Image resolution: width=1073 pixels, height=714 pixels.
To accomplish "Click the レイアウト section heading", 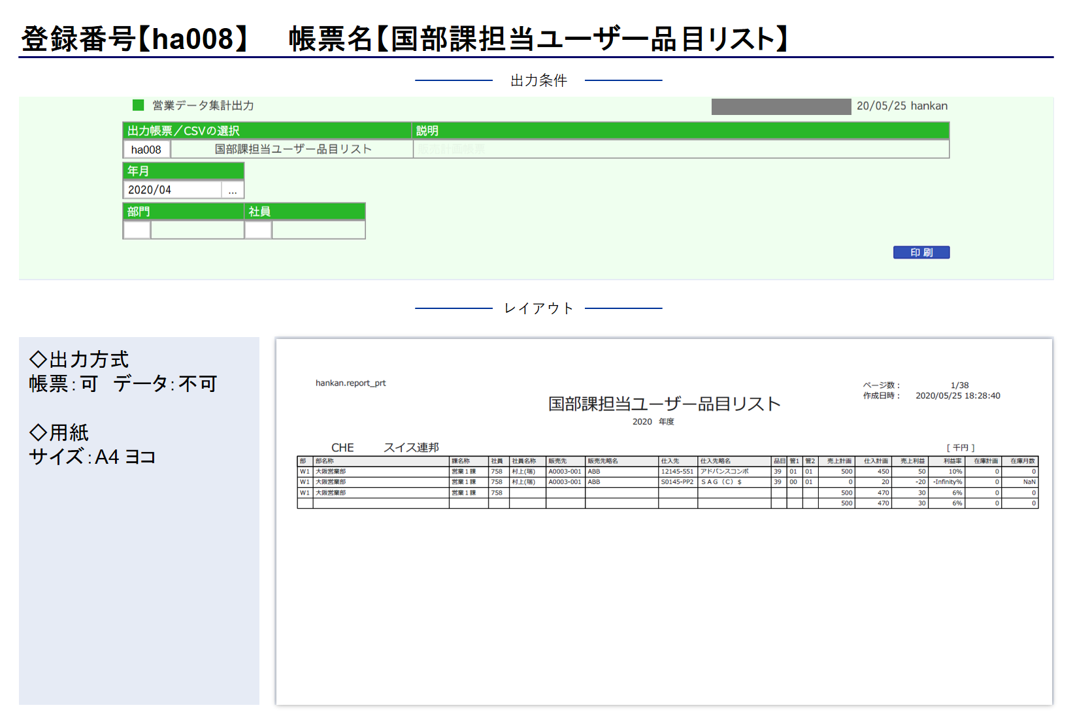I will coord(538,308).
